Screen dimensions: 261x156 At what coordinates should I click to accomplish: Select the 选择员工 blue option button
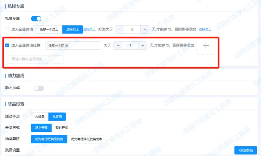point(72,29)
